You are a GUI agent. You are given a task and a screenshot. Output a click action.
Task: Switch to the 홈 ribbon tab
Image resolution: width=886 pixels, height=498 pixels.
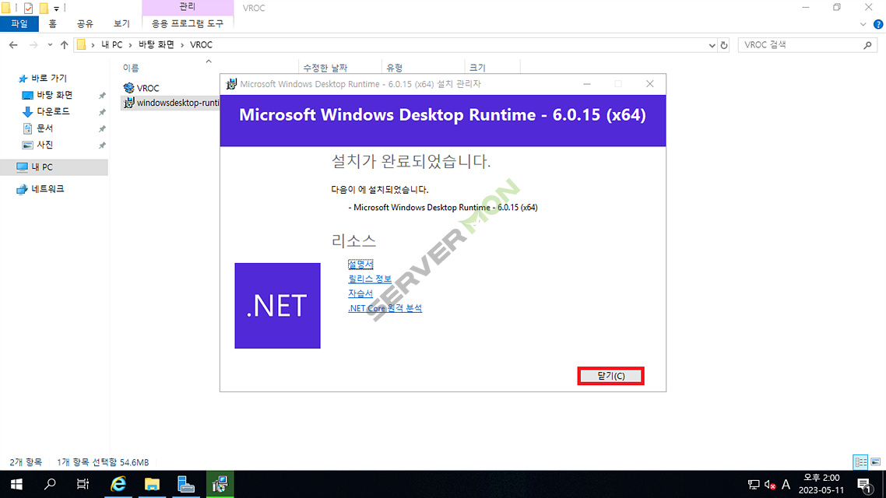[52, 23]
